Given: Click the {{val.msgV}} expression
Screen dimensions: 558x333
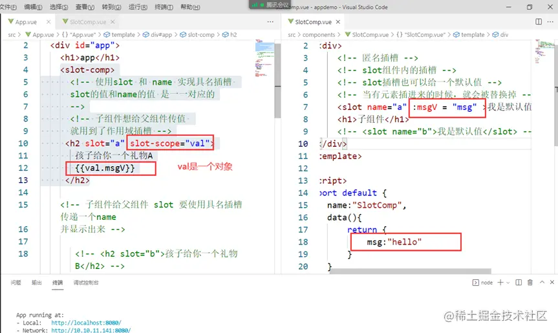Looking at the screenshot, I should 105,168.
